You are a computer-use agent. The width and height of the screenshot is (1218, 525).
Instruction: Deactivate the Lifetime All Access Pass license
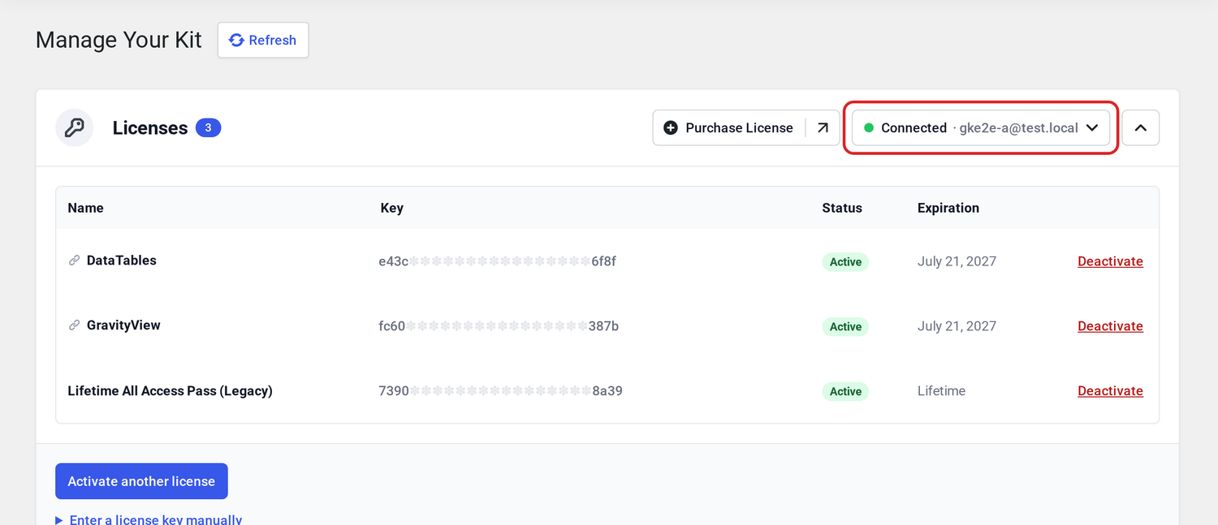click(x=1110, y=391)
